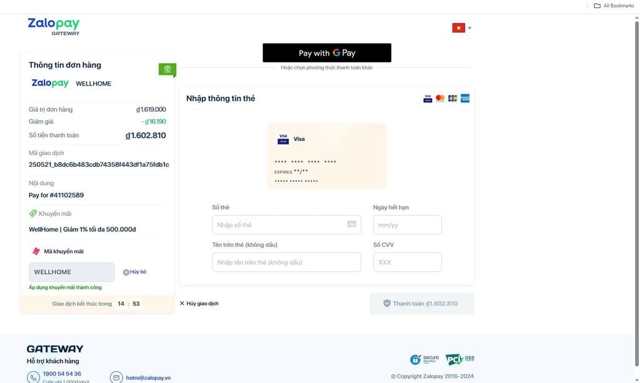Cancel the promo code with Hủy bỏ
The image size is (640, 383).
click(x=138, y=272)
